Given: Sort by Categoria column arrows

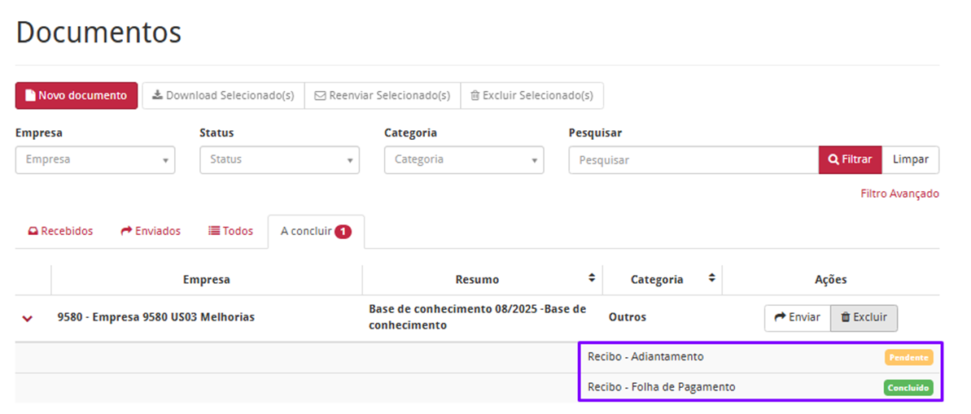Looking at the screenshot, I should (711, 278).
